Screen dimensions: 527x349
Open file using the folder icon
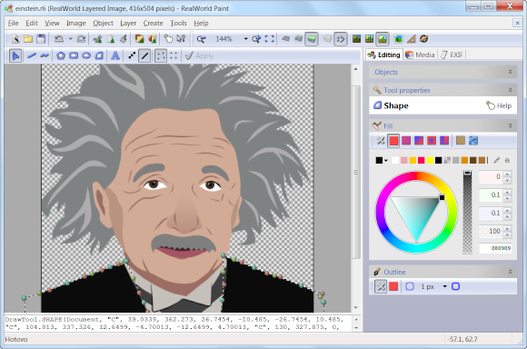click(x=28, y=39)
